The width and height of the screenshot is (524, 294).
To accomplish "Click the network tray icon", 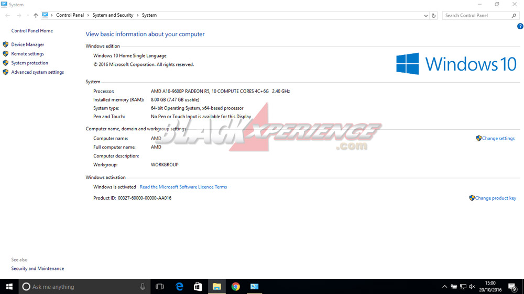I will click(x=463, y=287).
